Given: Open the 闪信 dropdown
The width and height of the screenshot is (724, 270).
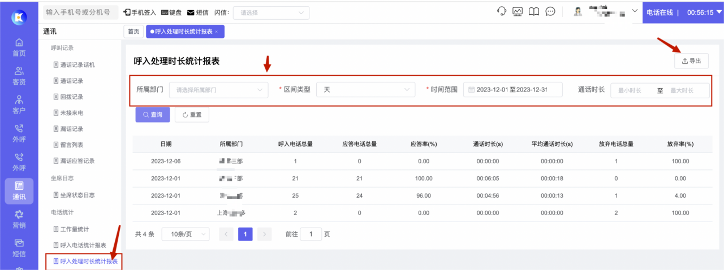Looking at the screenshot, I should [271, 12].
